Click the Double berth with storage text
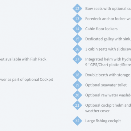 tap(108, 75)
